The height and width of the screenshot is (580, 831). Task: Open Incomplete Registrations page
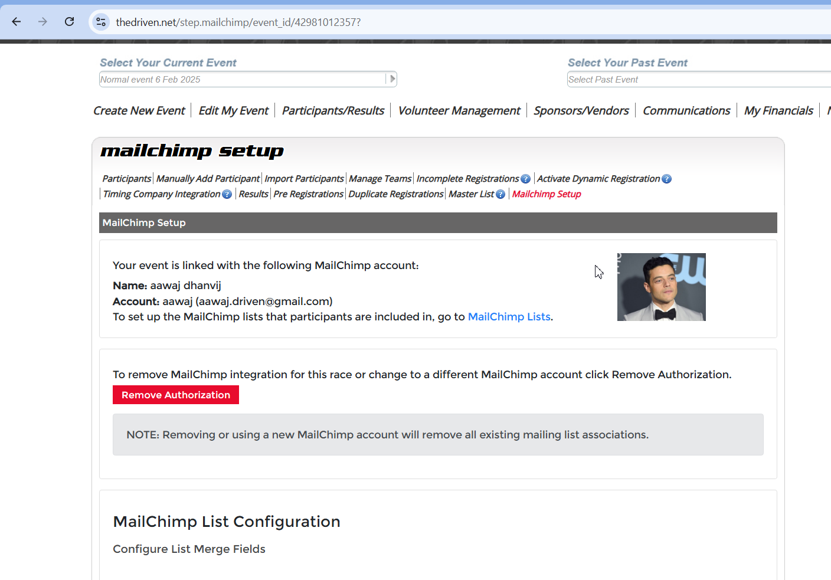point(467,179)
